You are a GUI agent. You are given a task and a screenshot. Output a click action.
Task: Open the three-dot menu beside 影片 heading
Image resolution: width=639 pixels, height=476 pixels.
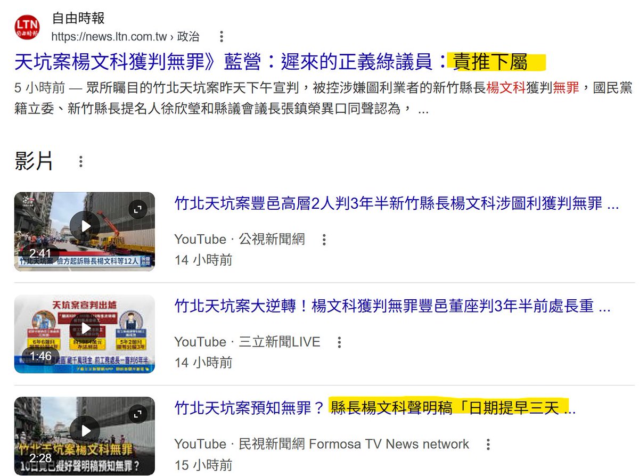pyautogui.click(x=80, y=162)
